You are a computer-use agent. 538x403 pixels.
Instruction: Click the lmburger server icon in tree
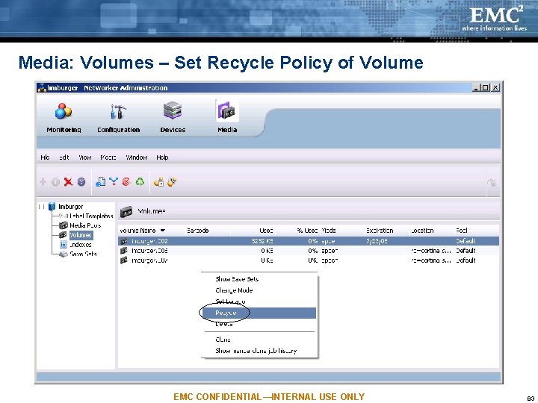[x=52, y=206]
